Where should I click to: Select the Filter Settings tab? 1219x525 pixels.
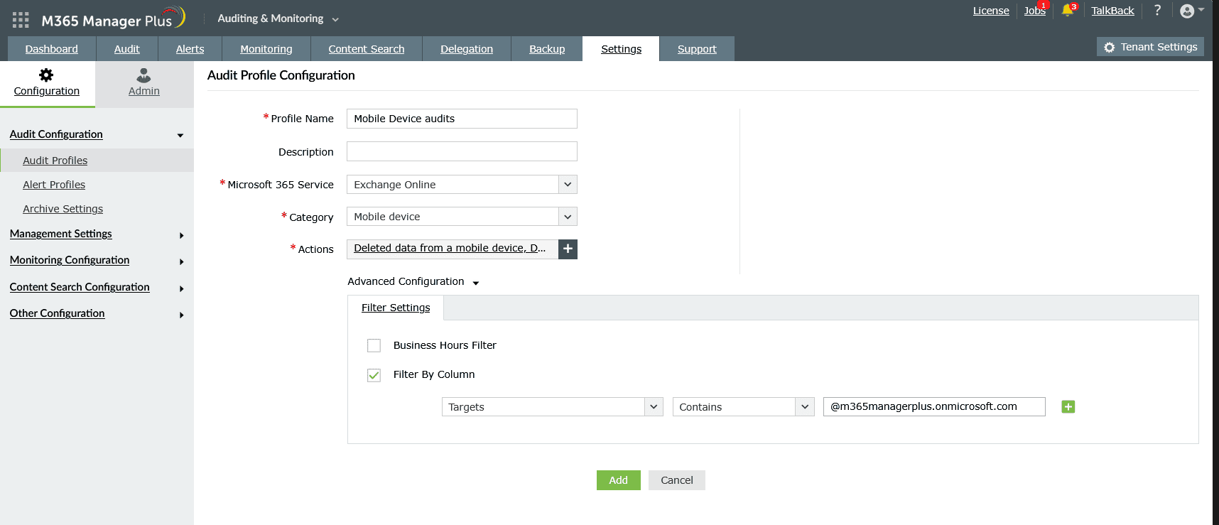click(396, 308)
